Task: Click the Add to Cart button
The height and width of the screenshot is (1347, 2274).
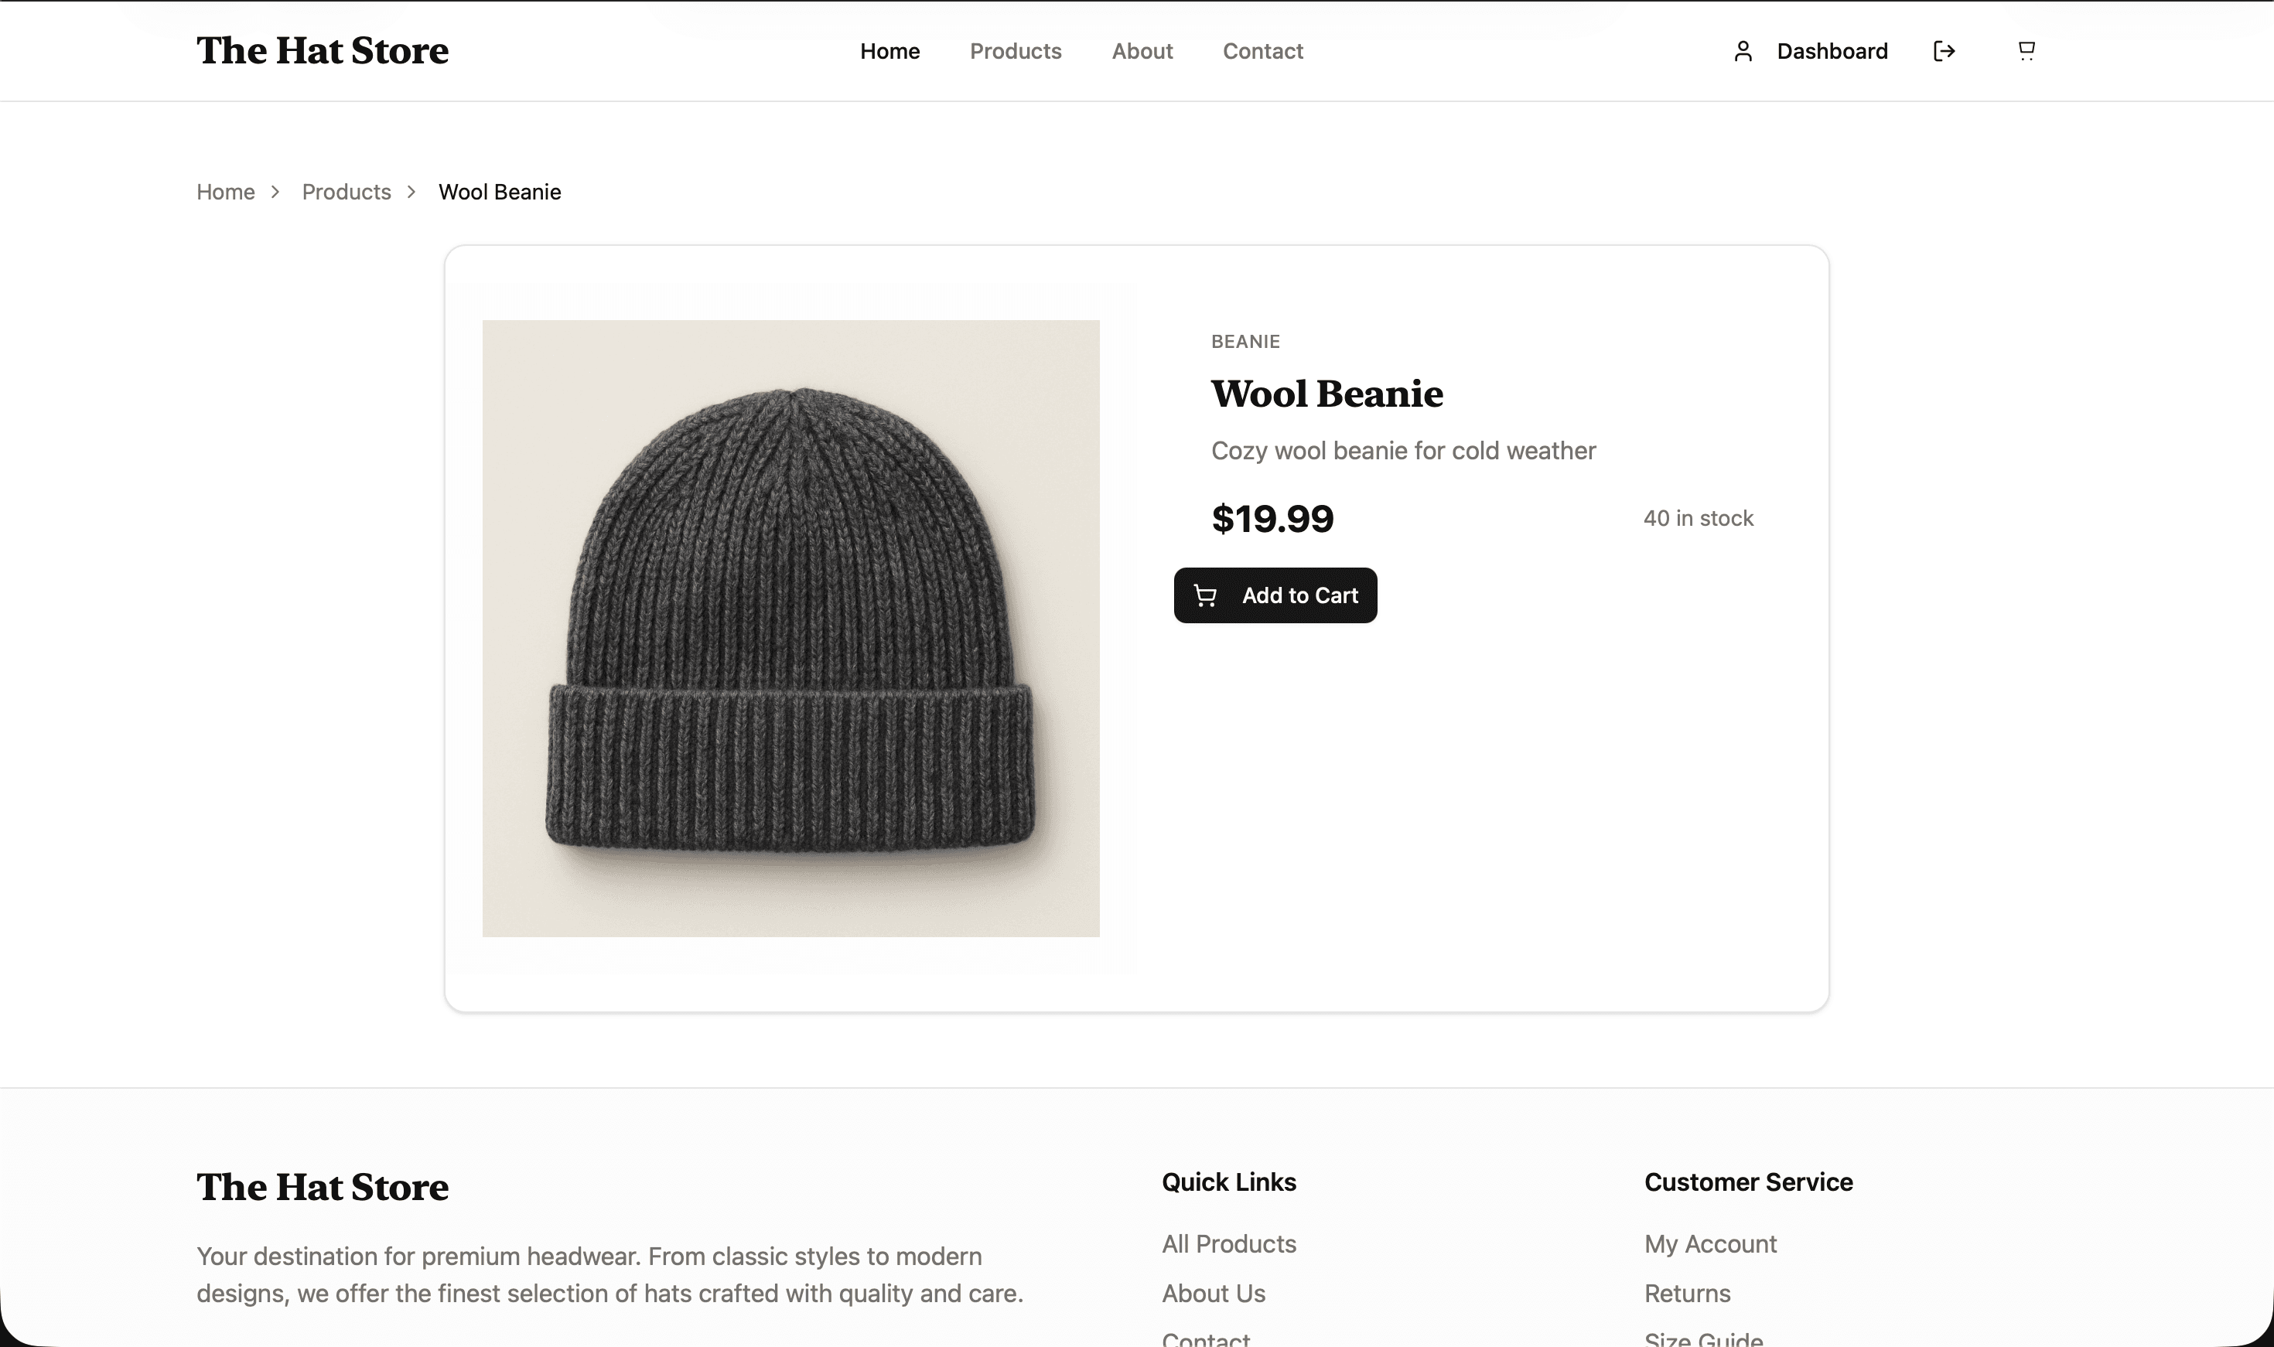Action: [x=1275, y=595]
